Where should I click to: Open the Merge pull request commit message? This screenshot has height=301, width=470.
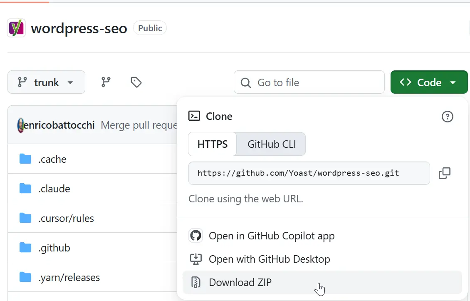(139, 125)
